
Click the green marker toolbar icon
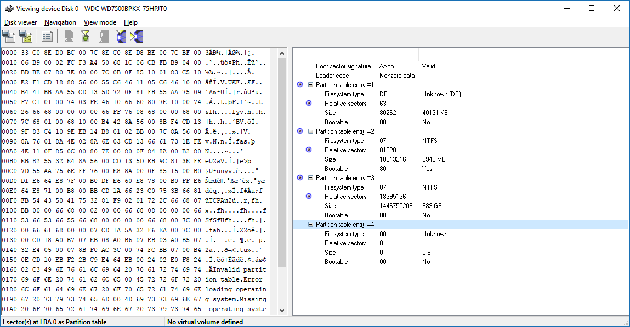tap(85, 36)
